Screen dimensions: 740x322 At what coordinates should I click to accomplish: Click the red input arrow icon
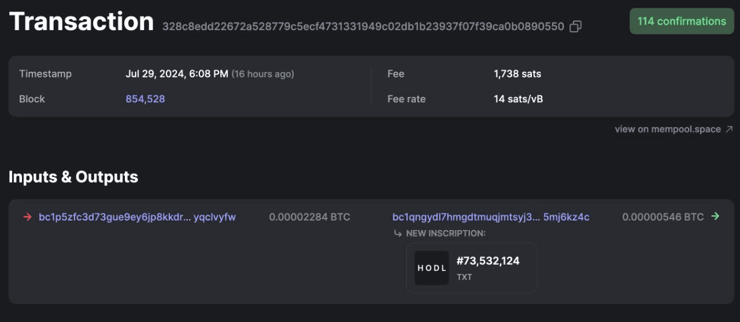click(x=27, y=217)
